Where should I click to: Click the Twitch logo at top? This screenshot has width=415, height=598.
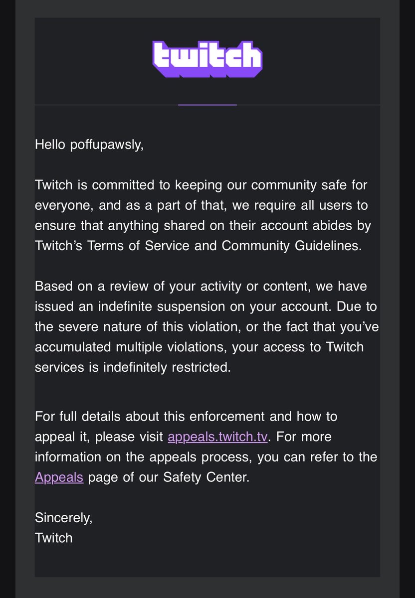point(207,59)
